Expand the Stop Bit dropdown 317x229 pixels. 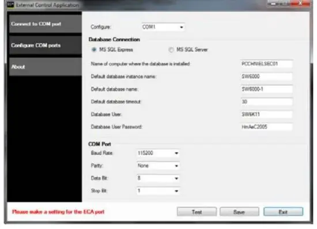(158, 191)
